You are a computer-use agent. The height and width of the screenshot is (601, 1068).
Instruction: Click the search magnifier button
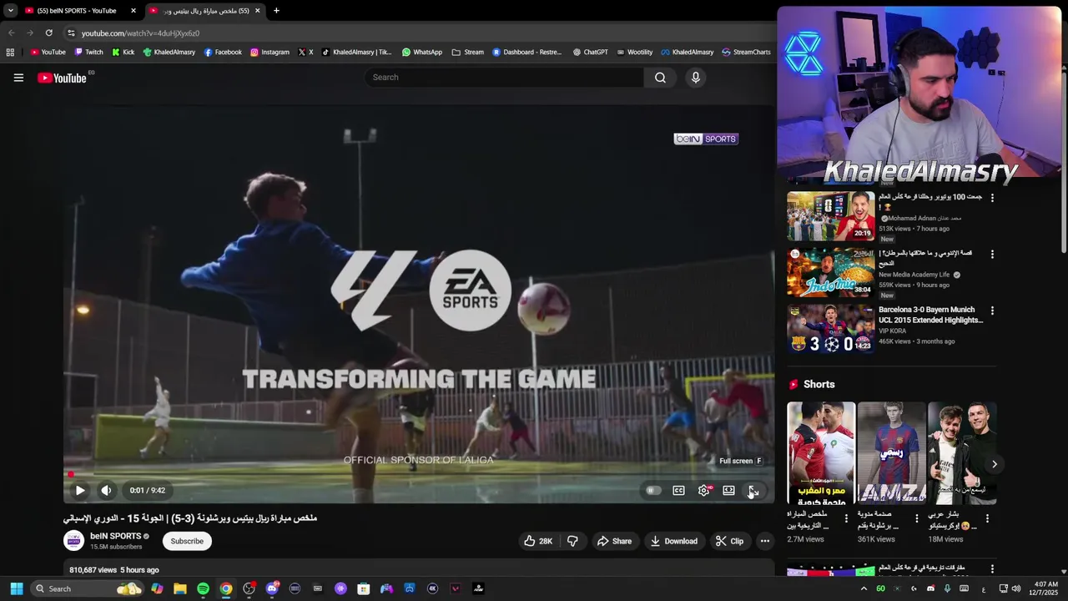tap(660, 78)
